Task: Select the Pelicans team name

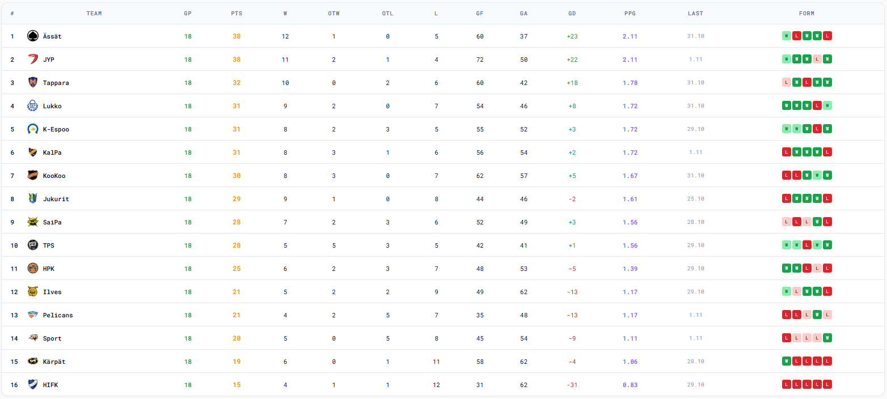Action: [x=57, y=315]
